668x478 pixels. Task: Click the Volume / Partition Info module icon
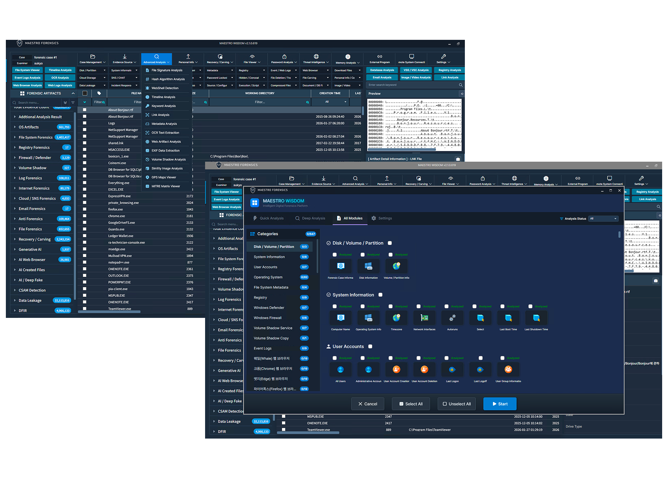[397, 266]
